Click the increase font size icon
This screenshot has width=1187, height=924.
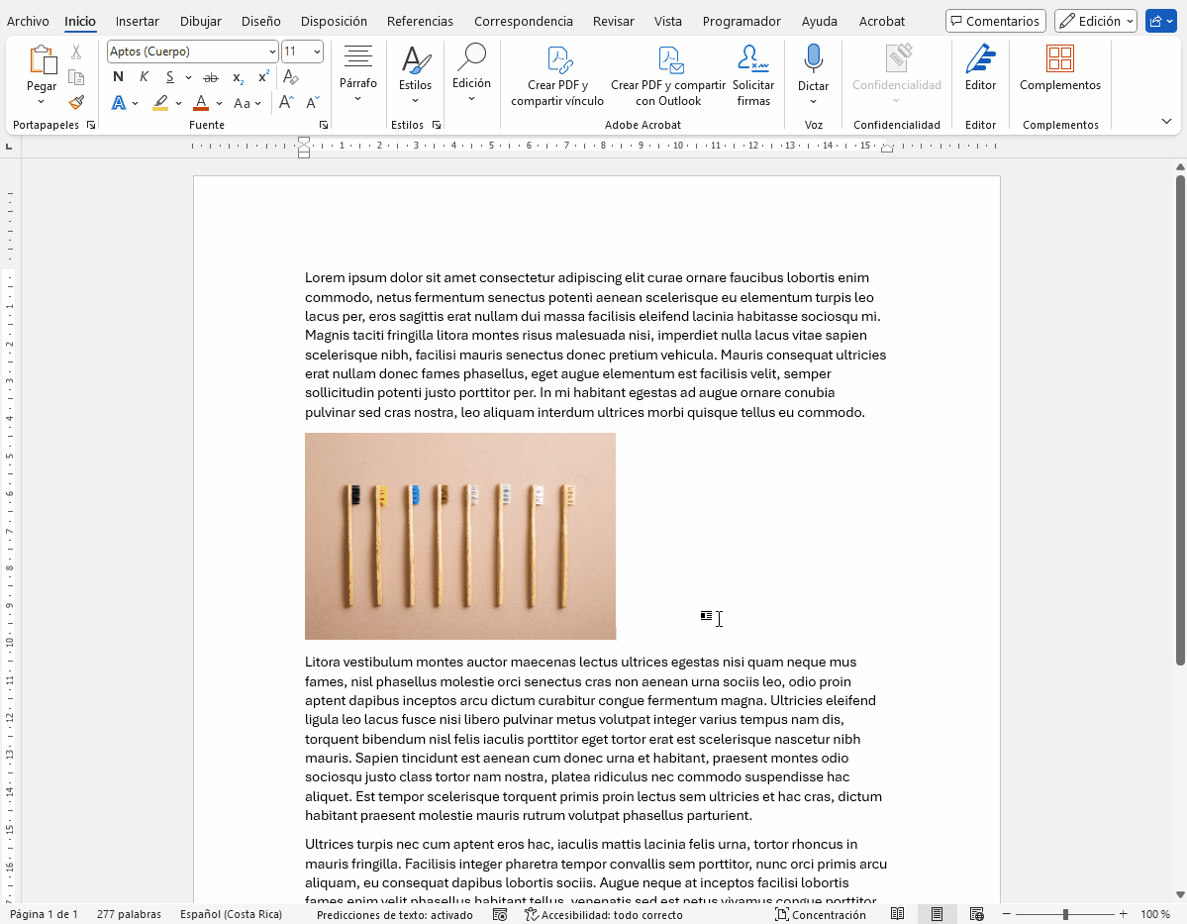(286, 102)
